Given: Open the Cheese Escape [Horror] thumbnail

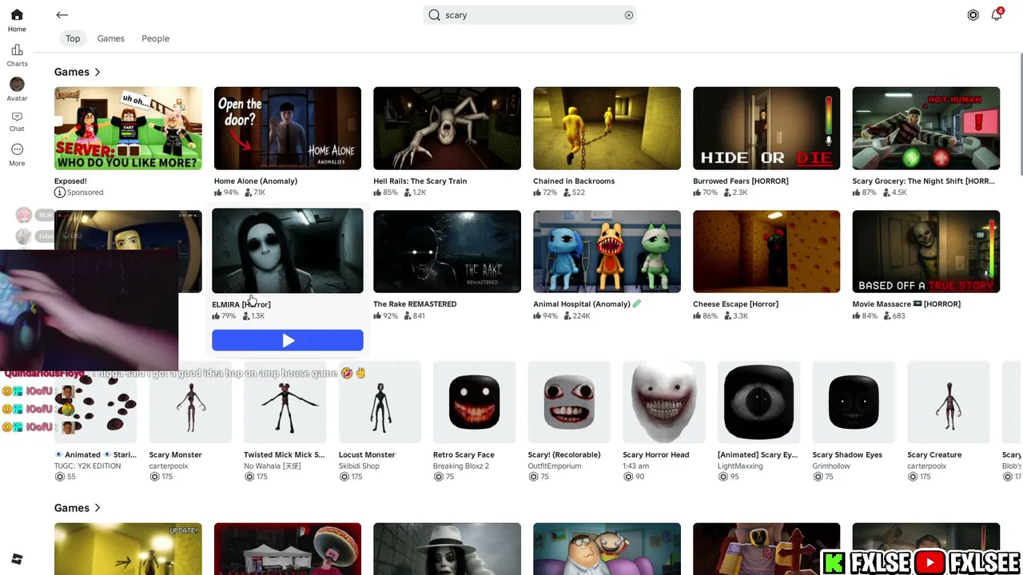Looking at the screenshot, I should point(766,252).
